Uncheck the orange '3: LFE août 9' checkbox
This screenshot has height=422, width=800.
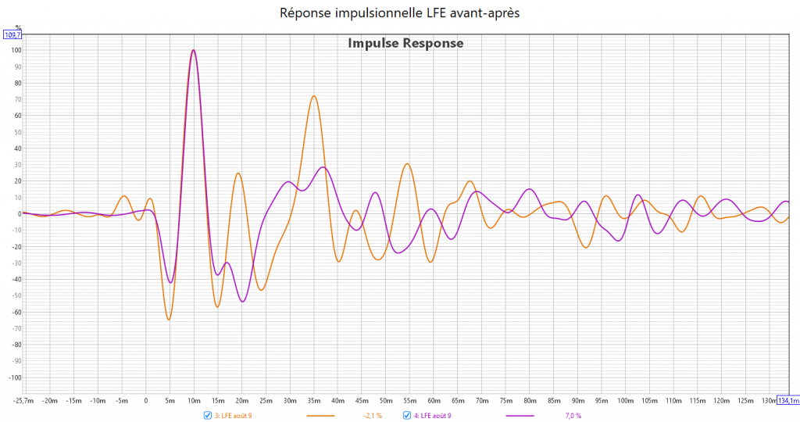pyautogui.click(x=207, y=415)
